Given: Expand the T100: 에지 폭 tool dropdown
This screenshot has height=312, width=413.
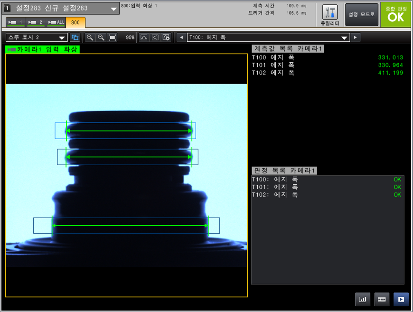Looking at the screenshot, I should [268, 38].
